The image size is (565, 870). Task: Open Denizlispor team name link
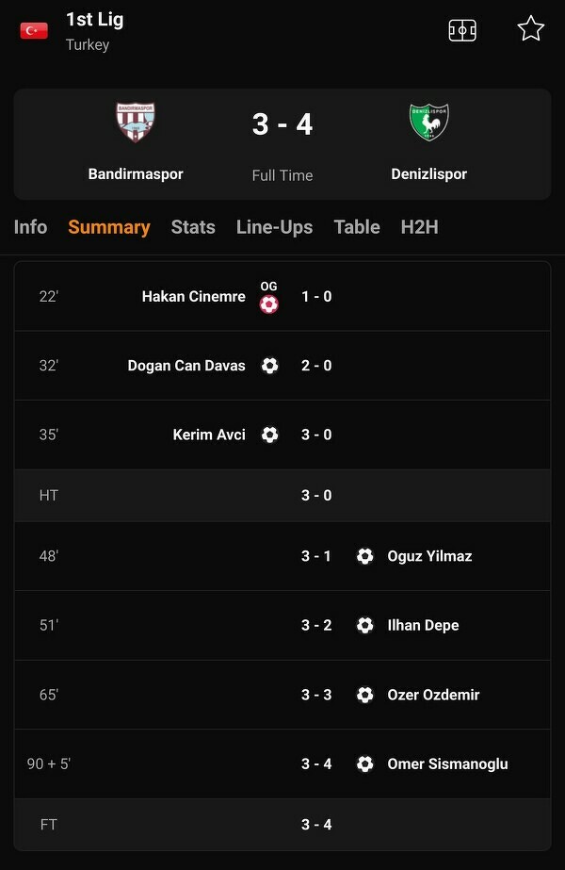tap(429, 174)
